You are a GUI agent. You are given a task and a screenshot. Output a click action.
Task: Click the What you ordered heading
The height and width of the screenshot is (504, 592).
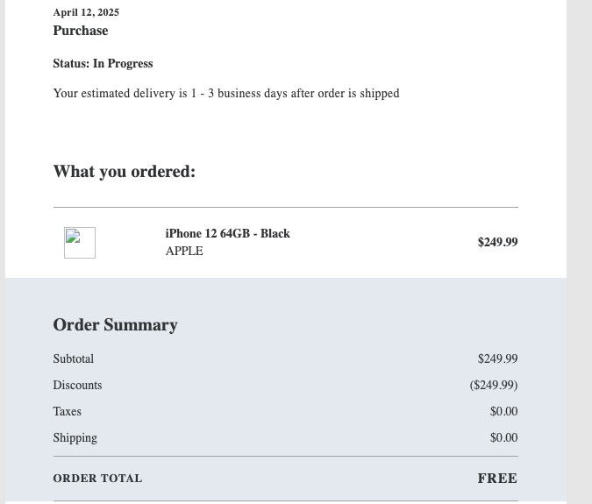(x=124, y=172)
